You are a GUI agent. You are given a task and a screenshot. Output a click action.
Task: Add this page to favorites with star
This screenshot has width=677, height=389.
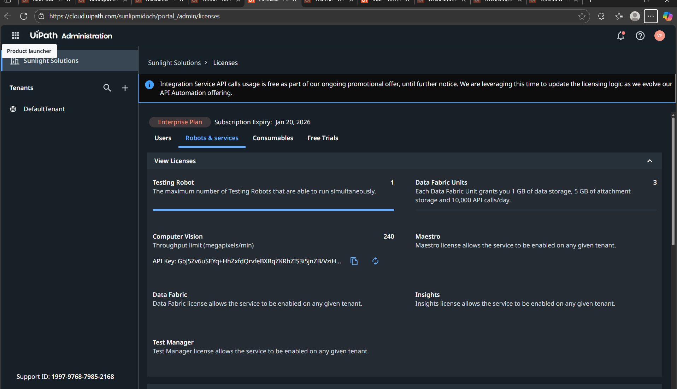[x=582, y=16]
